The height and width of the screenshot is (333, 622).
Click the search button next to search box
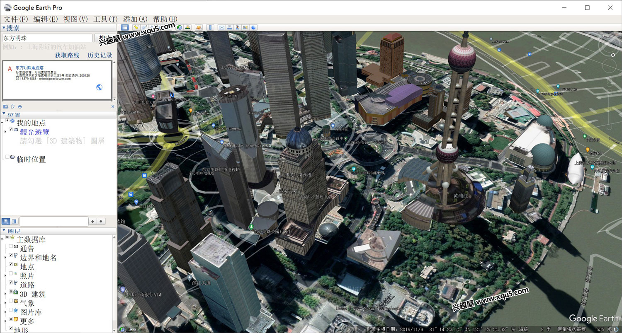tap(105, 38)
